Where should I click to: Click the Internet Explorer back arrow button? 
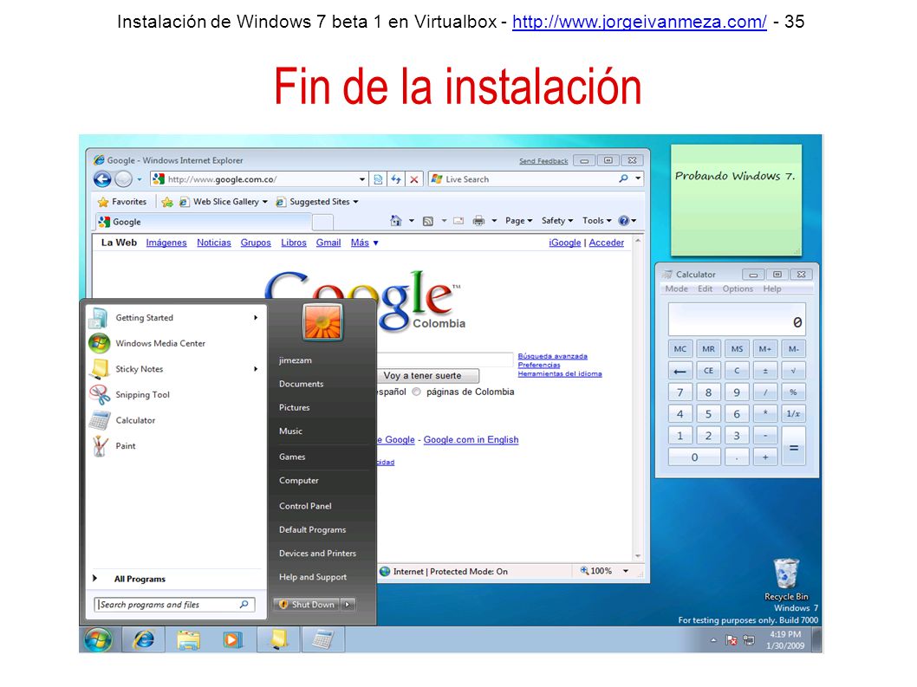[102, 179]
